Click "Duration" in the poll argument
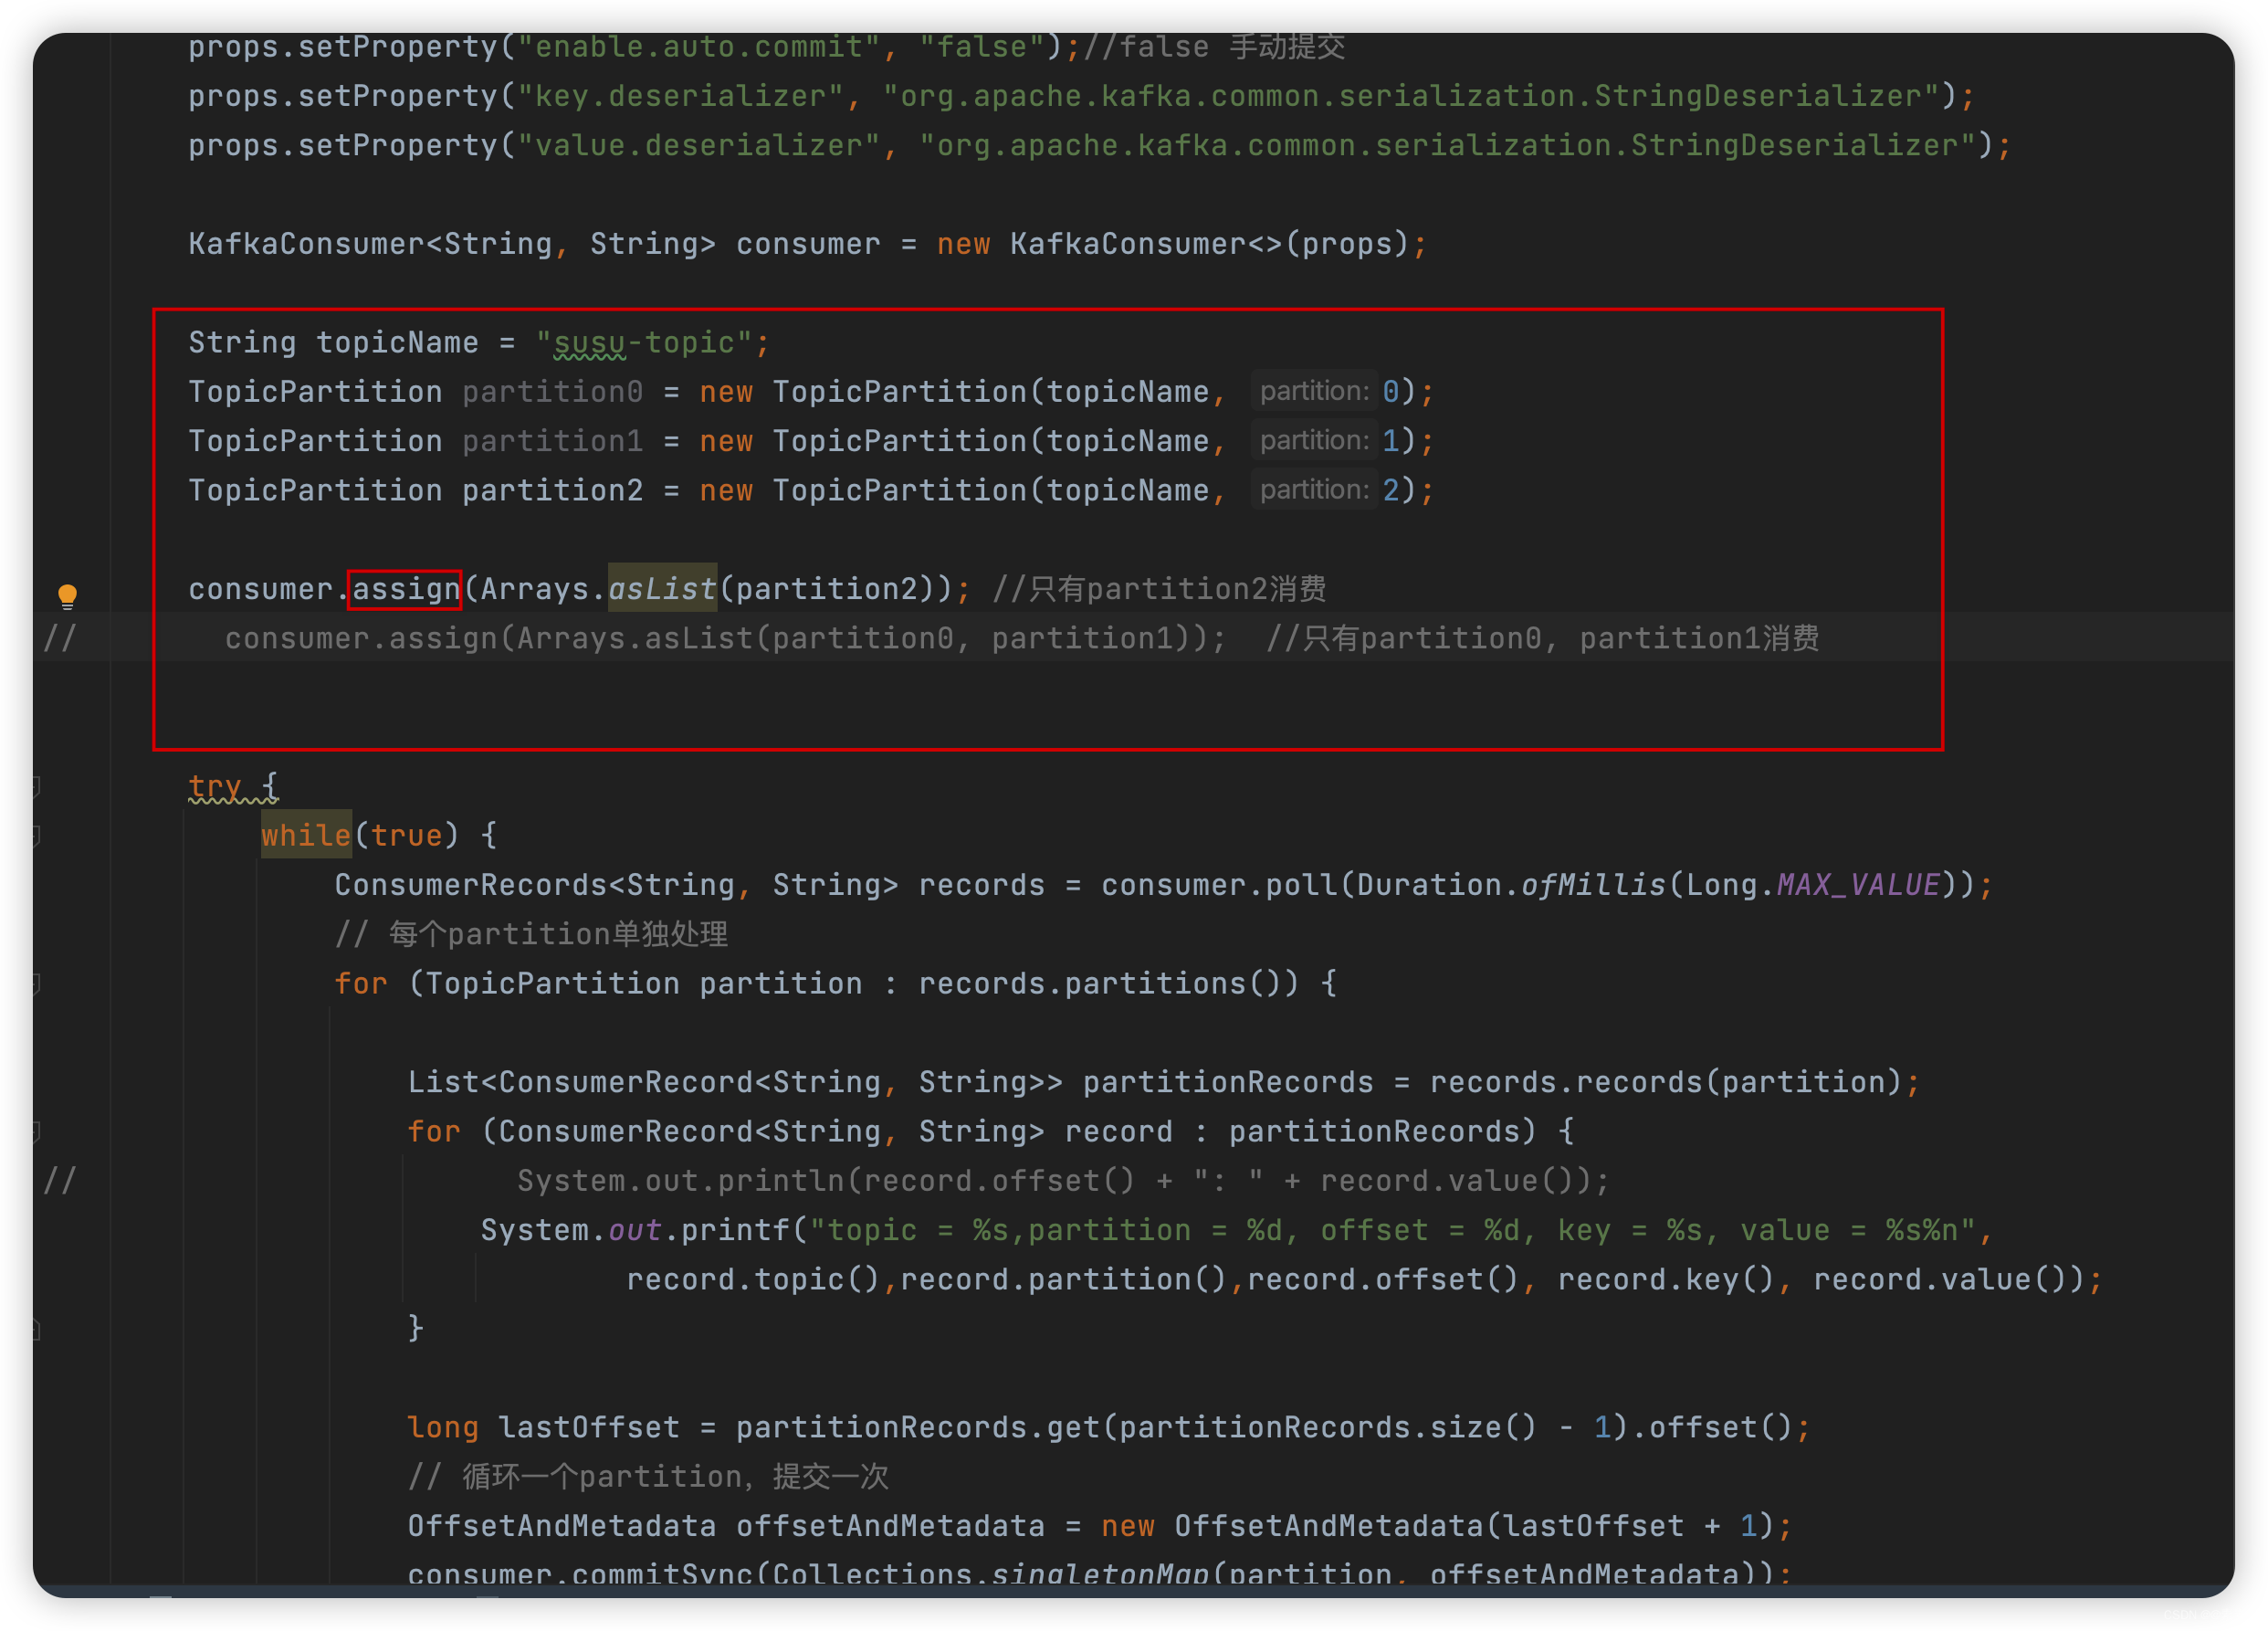 tap(1429, 884)
